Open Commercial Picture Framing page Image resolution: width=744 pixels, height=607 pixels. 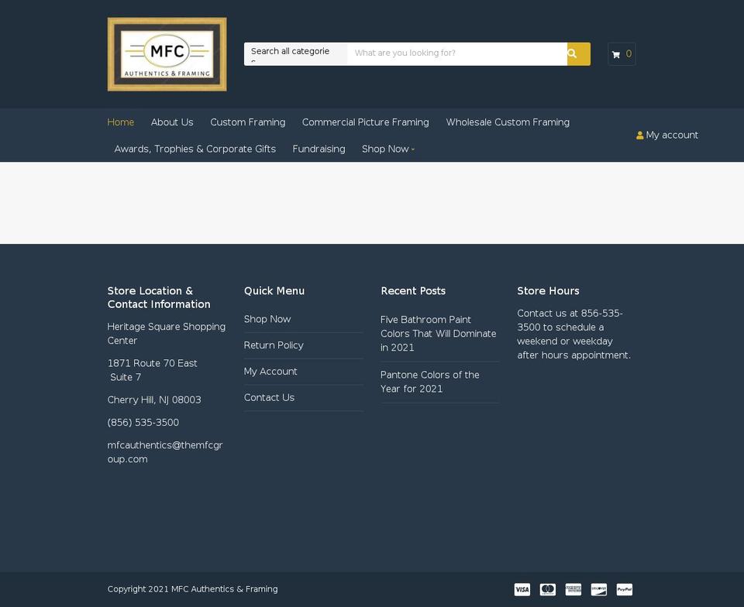pyautogui.click(x=365, y=122)
